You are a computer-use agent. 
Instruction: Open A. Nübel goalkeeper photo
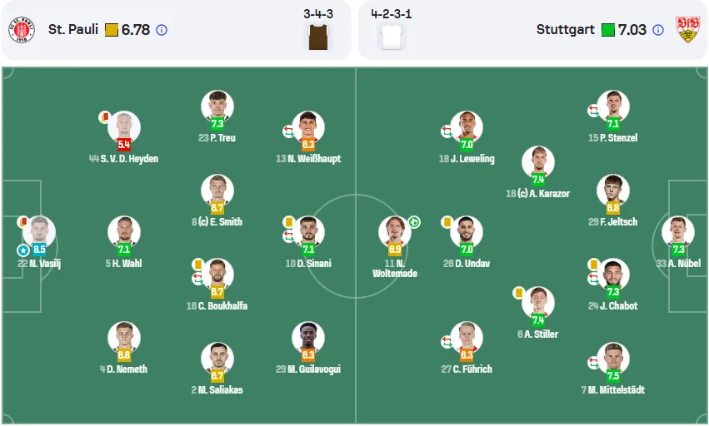(x=678, y=232)
